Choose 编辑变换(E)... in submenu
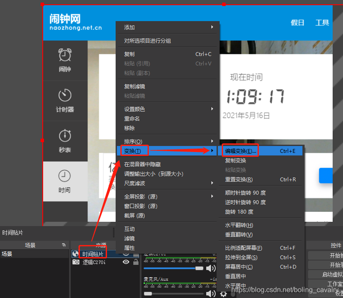Screen dimensions: 343x298 (x=260, y=151)
